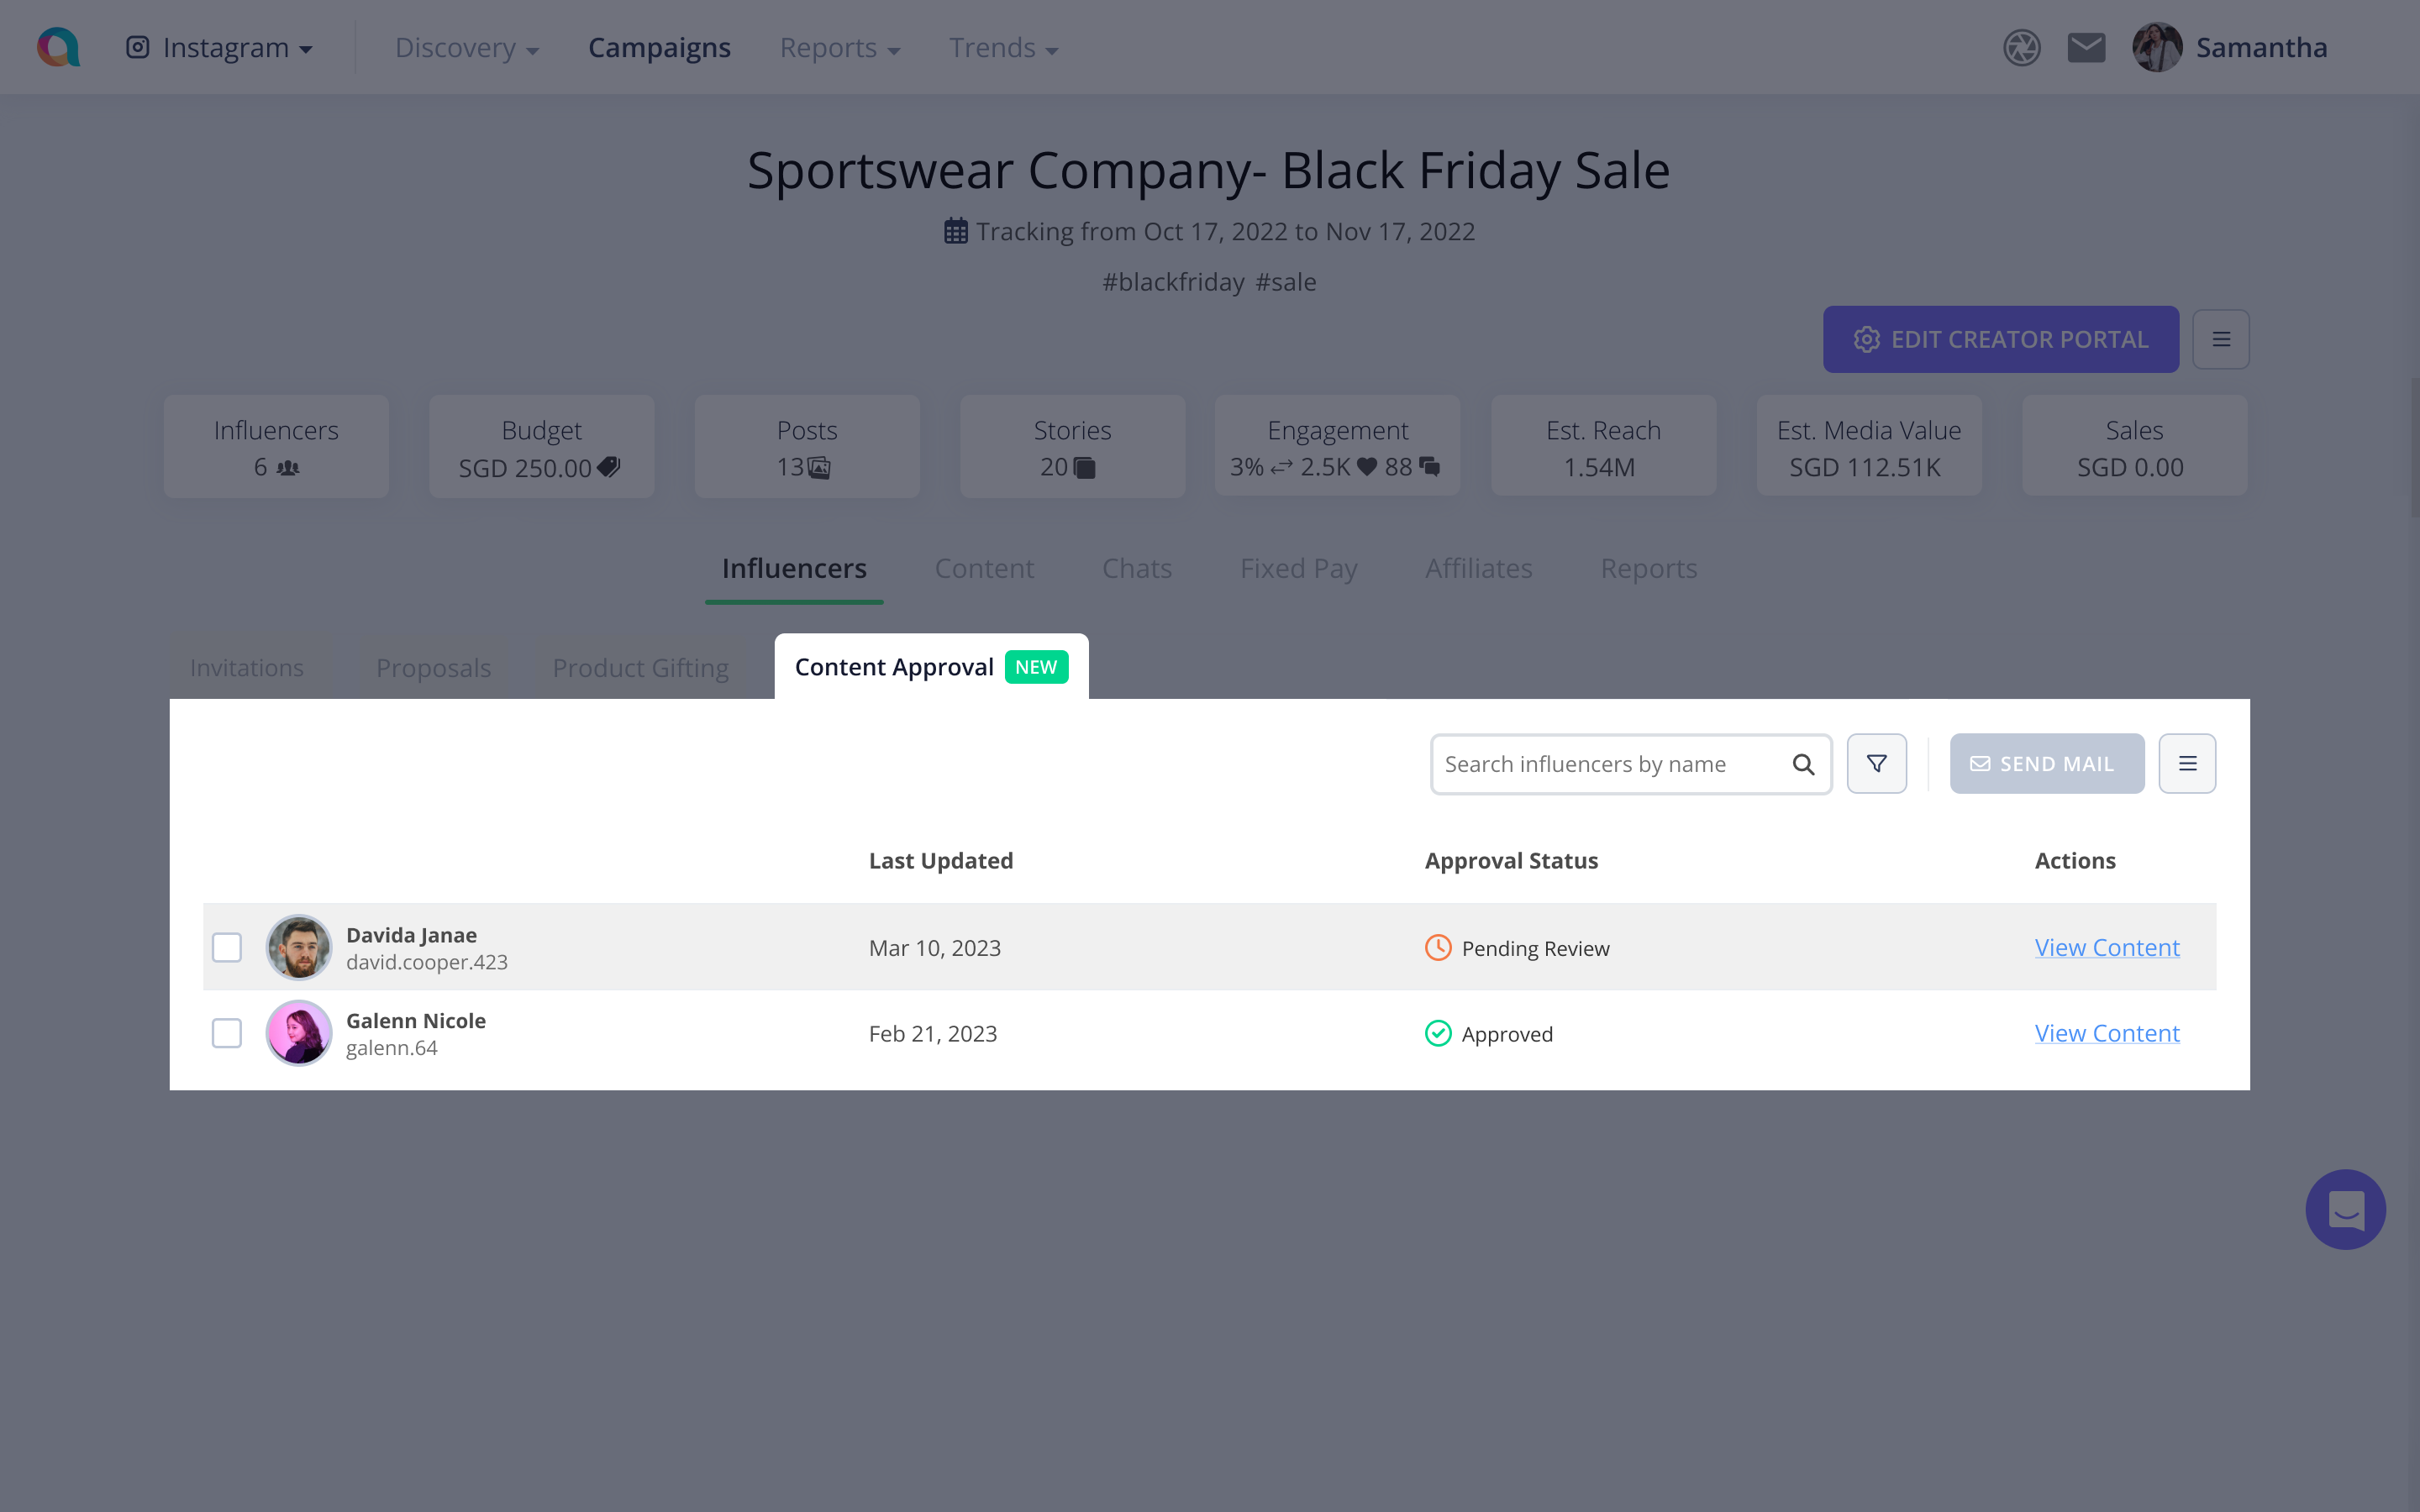Open hamburger menu beside Send Mail
Viewport: 2420px width, 1512px height.
tap(2187, 764)
